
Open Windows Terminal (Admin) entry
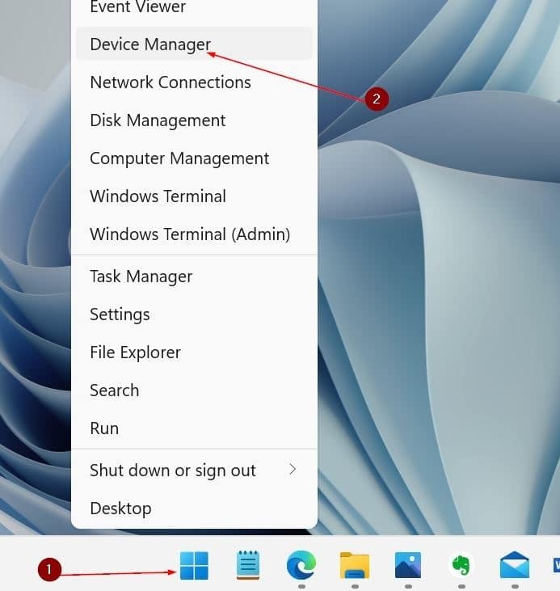pos(194,234)
